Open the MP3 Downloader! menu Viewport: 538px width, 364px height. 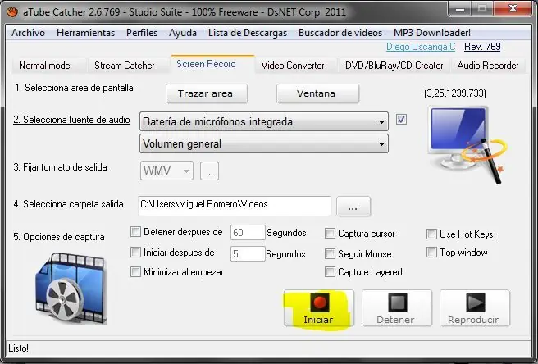click(432, 33)
